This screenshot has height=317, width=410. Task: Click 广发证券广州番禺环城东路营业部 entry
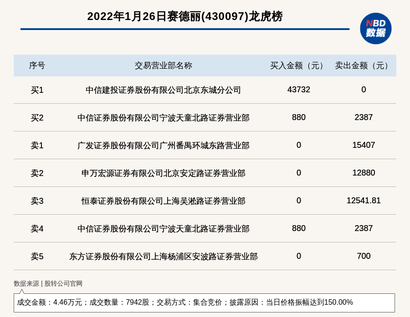tap(163, 146)
